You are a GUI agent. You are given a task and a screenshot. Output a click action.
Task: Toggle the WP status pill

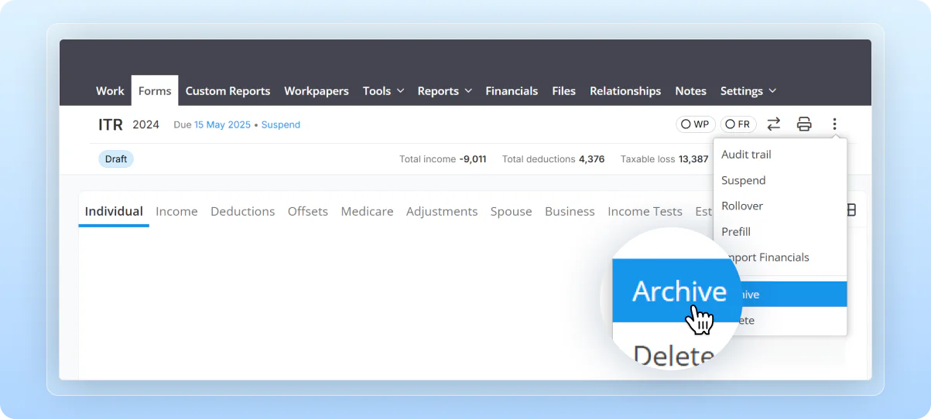click(x=696, y=124)
